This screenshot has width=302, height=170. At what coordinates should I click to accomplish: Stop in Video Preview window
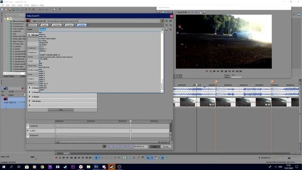coord(226,71)
